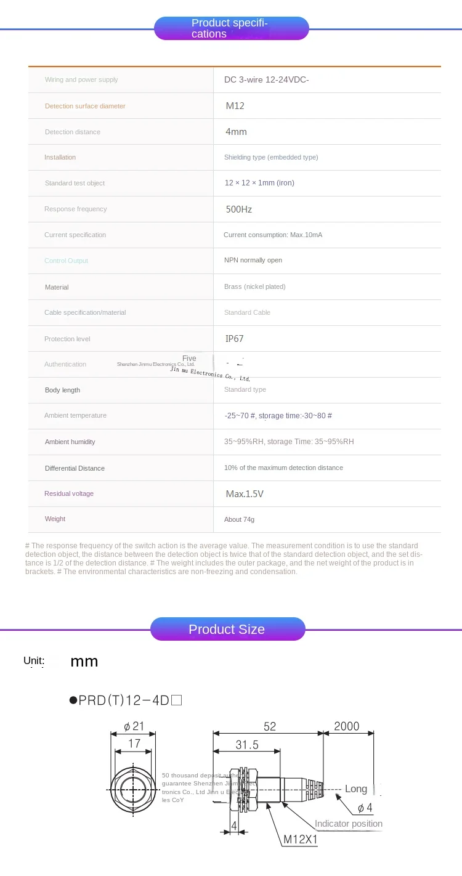Click the Detection surface diameter label

coord(85,106)
